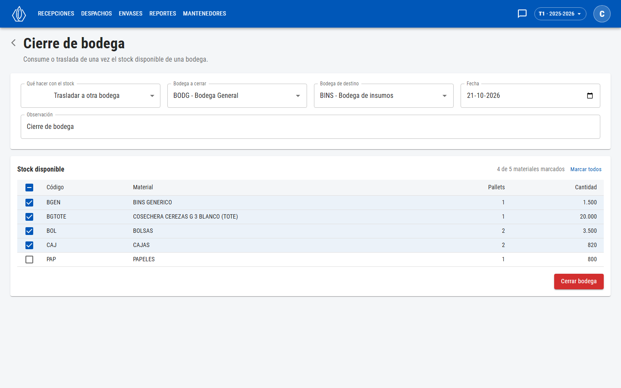Open the Mantenedores menu
This screenshot has width=621, height=388.
pos(204,14)
